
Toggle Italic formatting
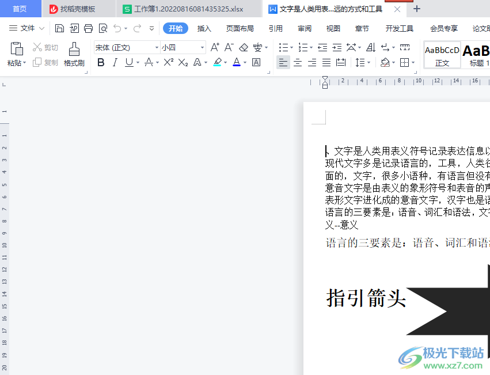[115, 63]
